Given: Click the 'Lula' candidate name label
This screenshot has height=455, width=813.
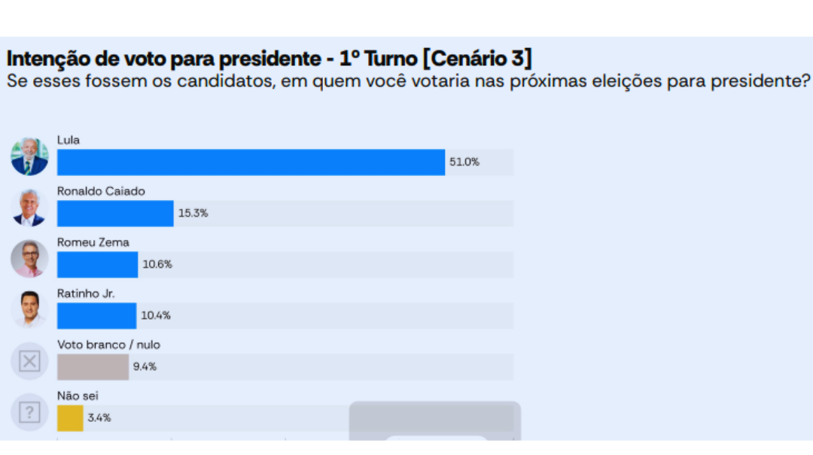Looking at the screenshot, I should [x=69, y=140].
